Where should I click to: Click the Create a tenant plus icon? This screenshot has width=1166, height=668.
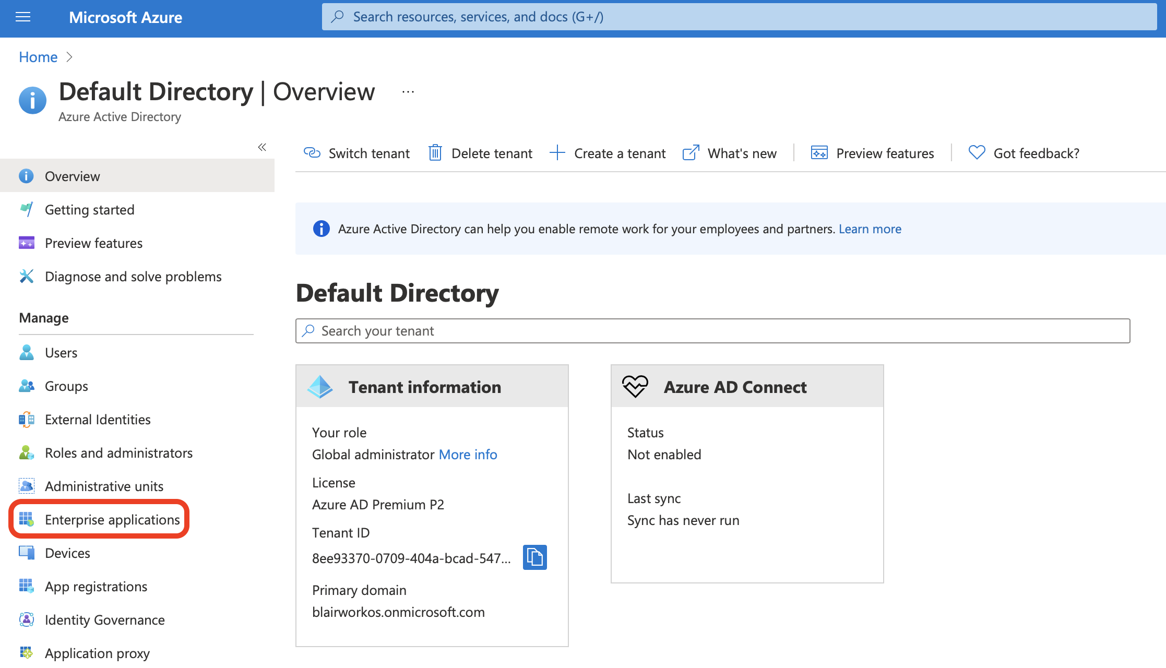[x=557, y=153]
